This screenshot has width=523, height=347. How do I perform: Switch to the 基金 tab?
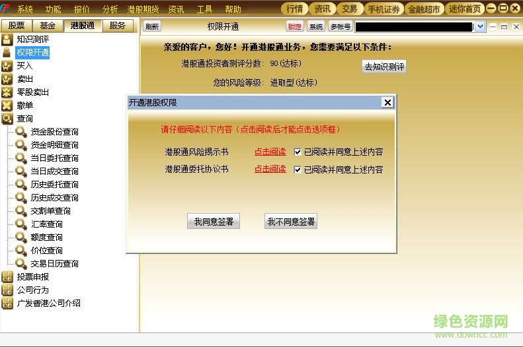(48, 25)
